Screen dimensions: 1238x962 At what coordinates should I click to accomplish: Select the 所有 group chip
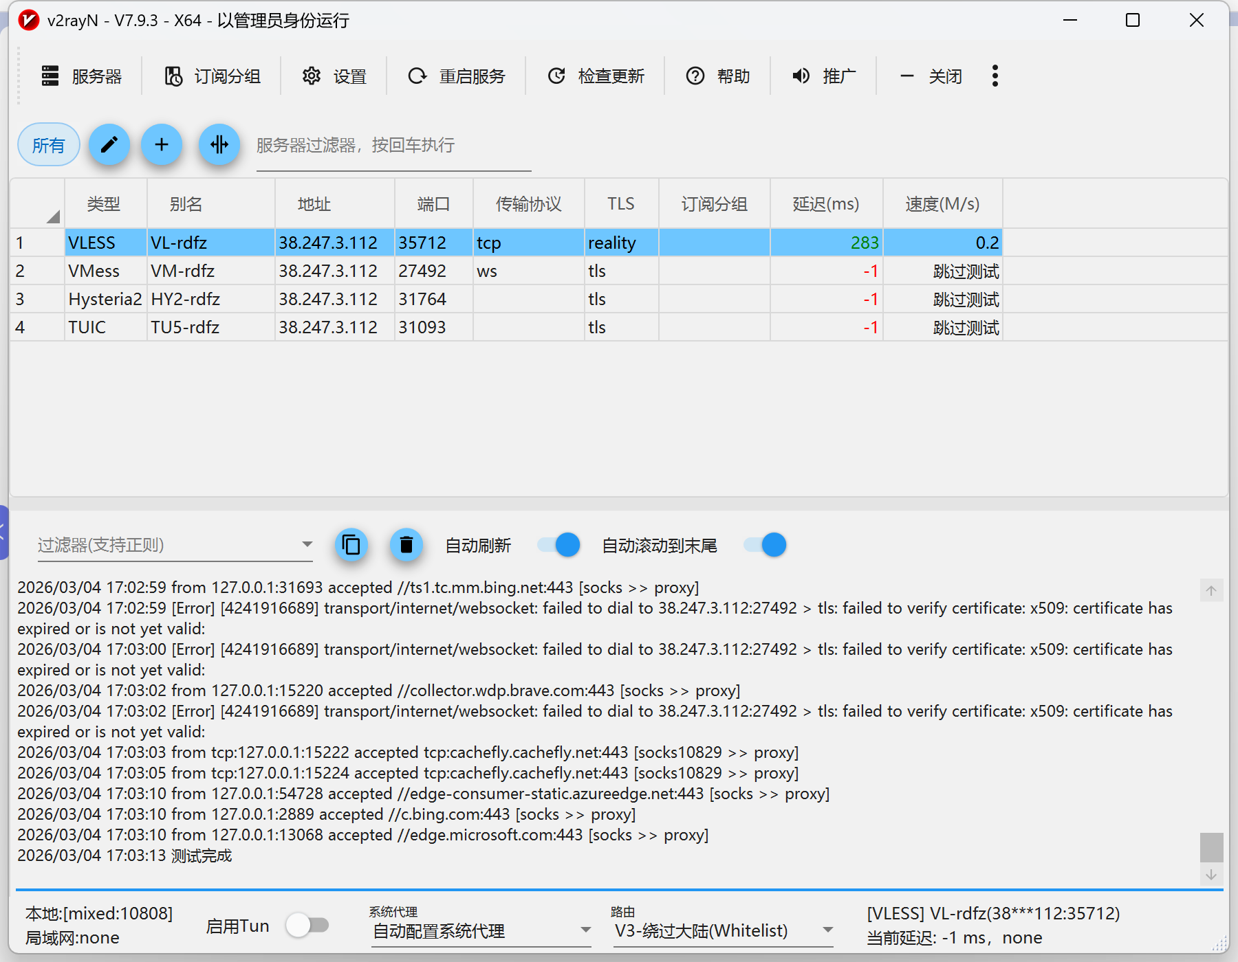(48, 145)
